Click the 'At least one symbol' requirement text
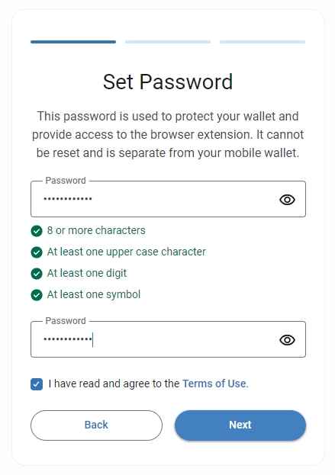 [x=94, y=294]
